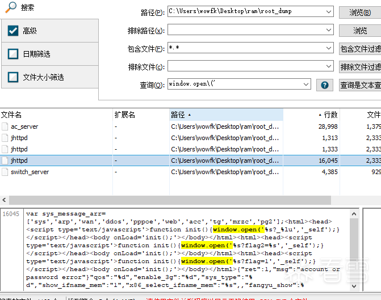Click the 浏览(B) browse button
Screen dimensions: 381x300
(360, 12)
